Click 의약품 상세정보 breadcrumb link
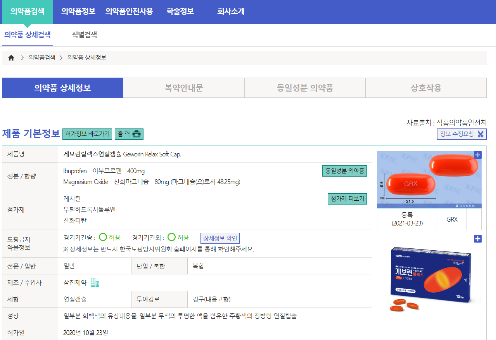This screenshot has width=496, height=340. coord(87,57)
